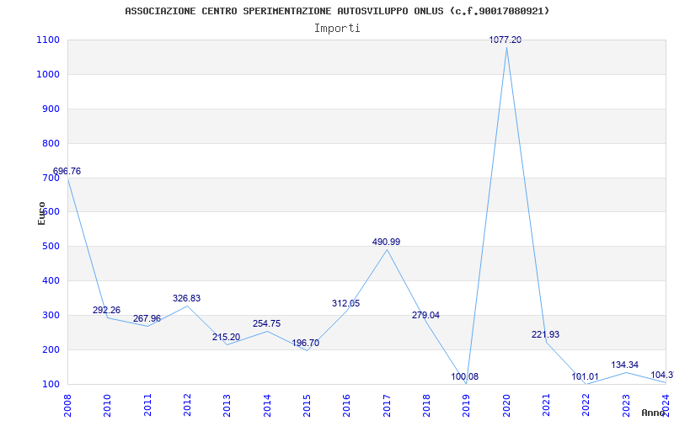This screenshot has width=674, height=421.
Task: Click the 279.04 data label for 2018
Action: 425,315
